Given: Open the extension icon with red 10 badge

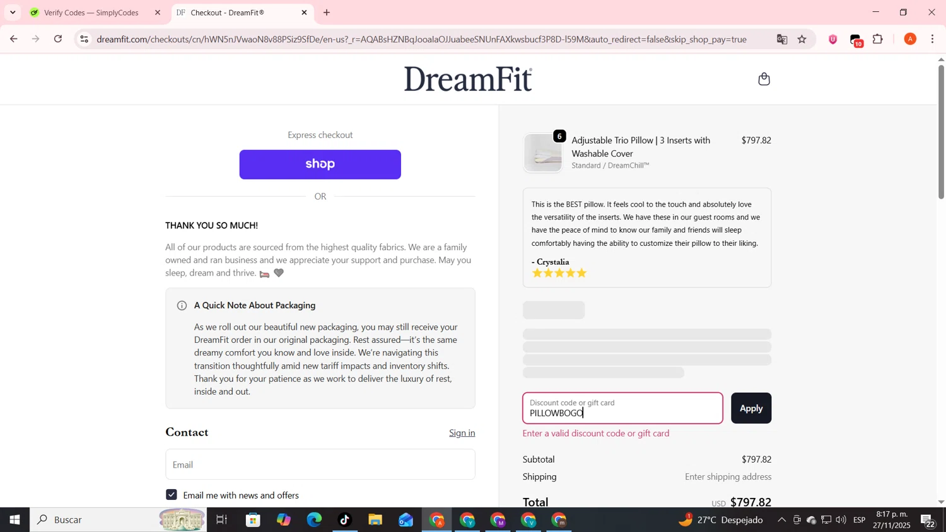Looking at the screenshot, I should click(856, 40).
